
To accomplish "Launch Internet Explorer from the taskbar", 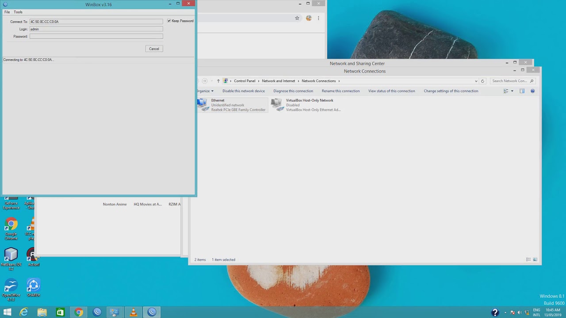I will [24, 312].
